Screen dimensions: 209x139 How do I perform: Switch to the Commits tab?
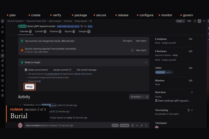tap(40, 32)
